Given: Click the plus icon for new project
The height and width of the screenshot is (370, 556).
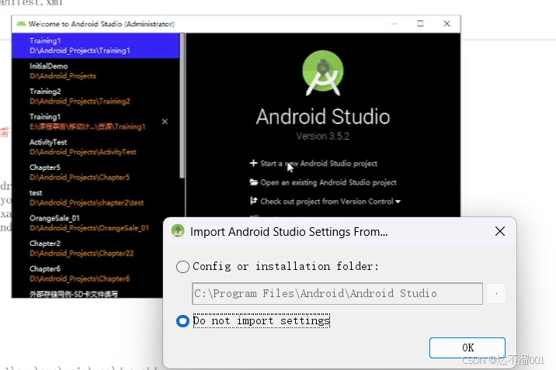Looking at the screenshot, I should (253, 163).
